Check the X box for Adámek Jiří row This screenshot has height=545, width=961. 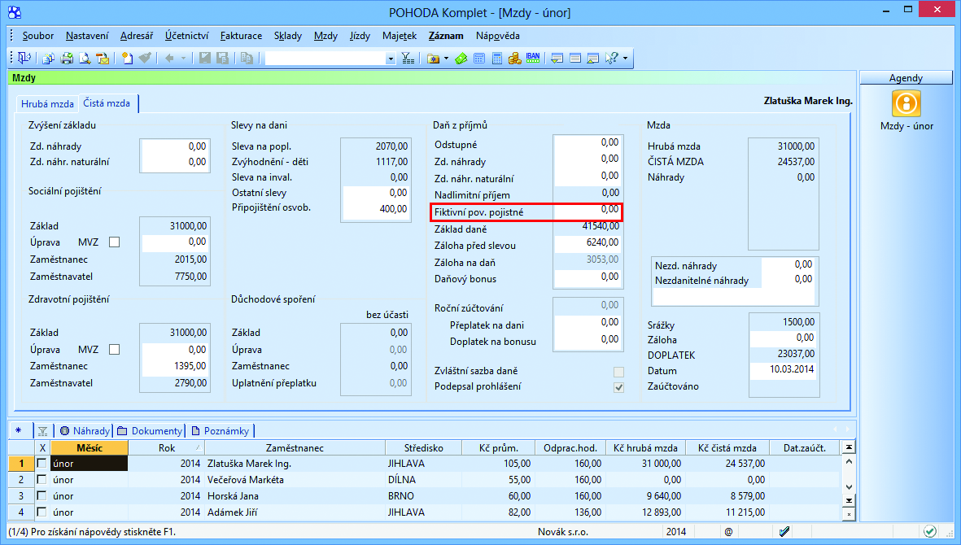(x=41, y=512)
